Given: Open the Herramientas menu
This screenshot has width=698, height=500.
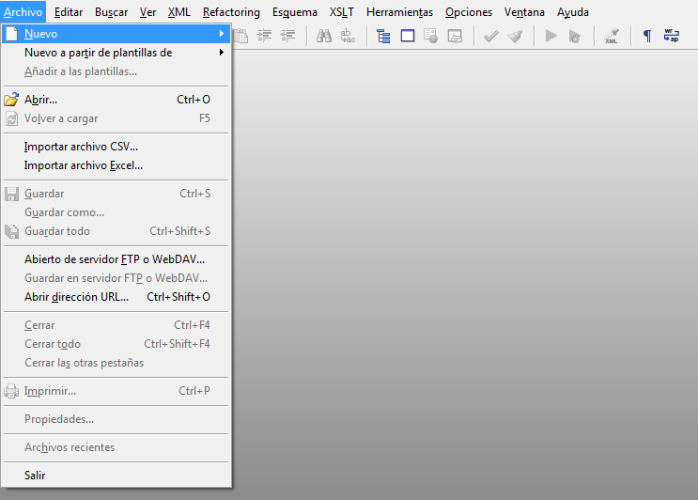Looking at the screenshot, I should (x=400, y=12).
